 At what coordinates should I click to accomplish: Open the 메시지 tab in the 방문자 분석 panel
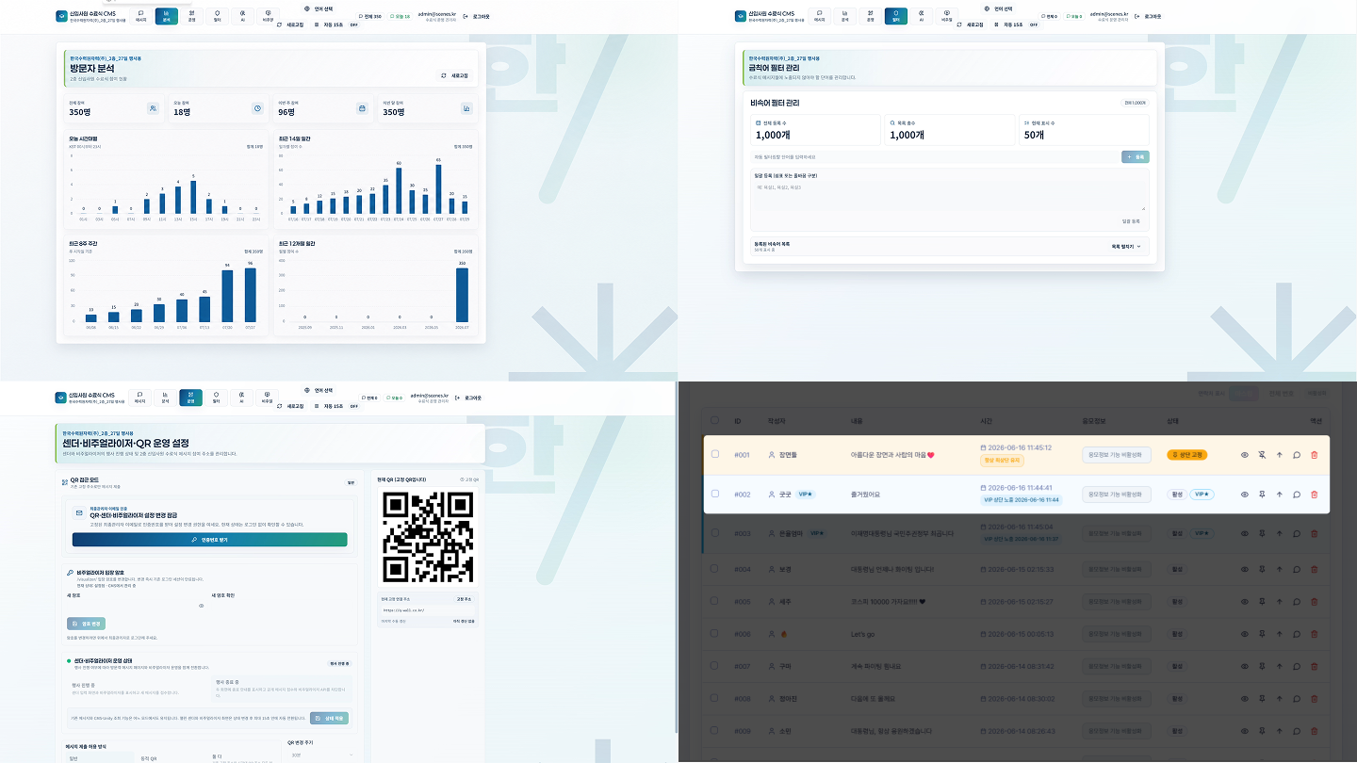tap(140, 16)
